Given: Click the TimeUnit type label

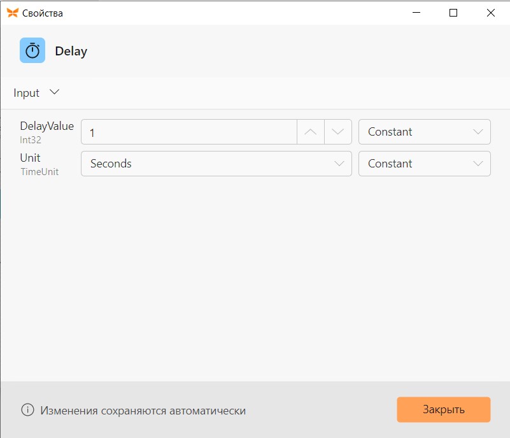Looking at the screenshot, I should tap(39, 172).
